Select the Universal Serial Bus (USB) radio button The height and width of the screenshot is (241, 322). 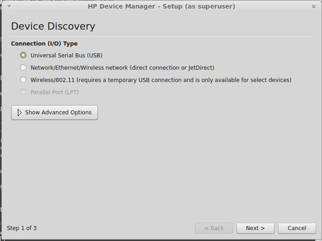23,55
